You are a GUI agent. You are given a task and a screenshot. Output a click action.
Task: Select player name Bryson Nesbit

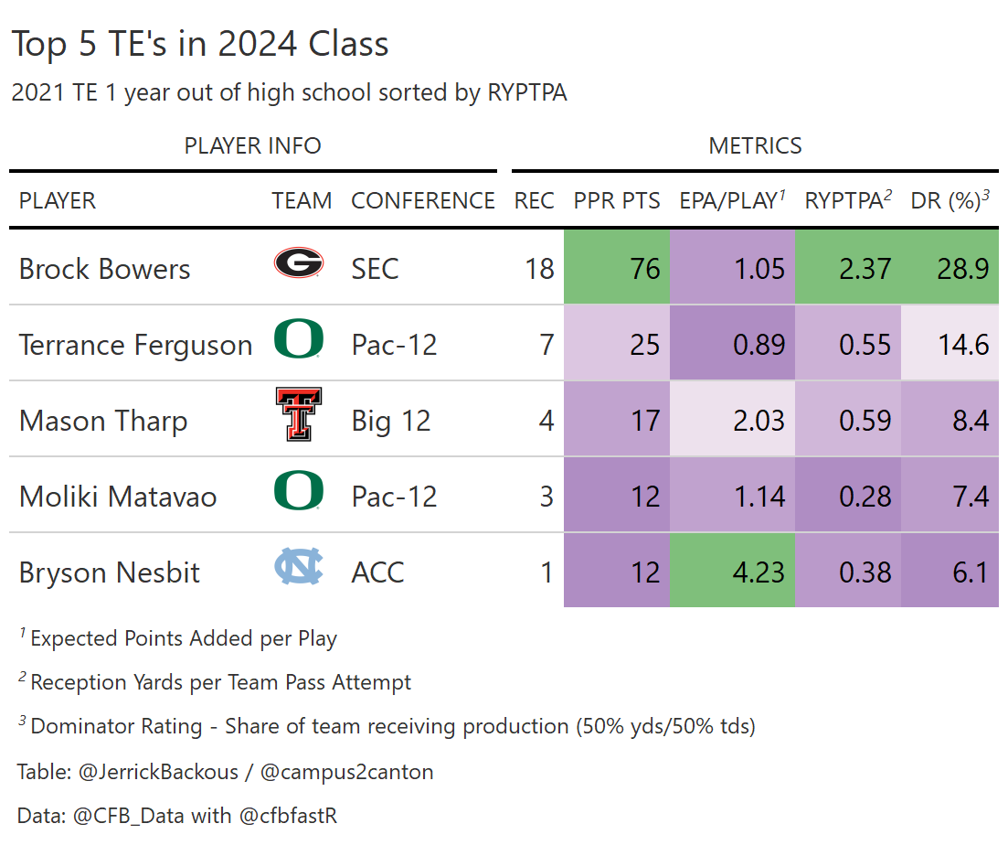pyautogui.click(x=110, y=572)
